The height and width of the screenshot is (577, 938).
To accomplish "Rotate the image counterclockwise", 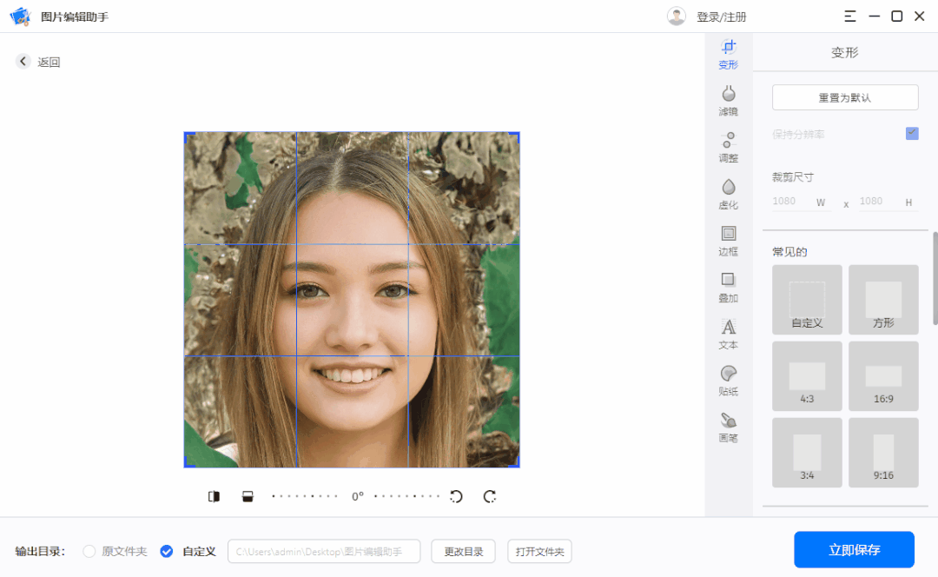I will click(458, 495).
